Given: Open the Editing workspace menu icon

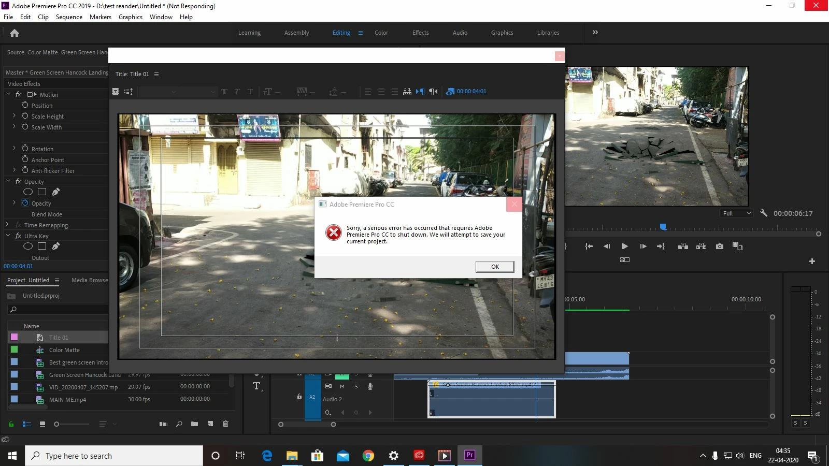Looking at the screenshot, I should (361, 33).
